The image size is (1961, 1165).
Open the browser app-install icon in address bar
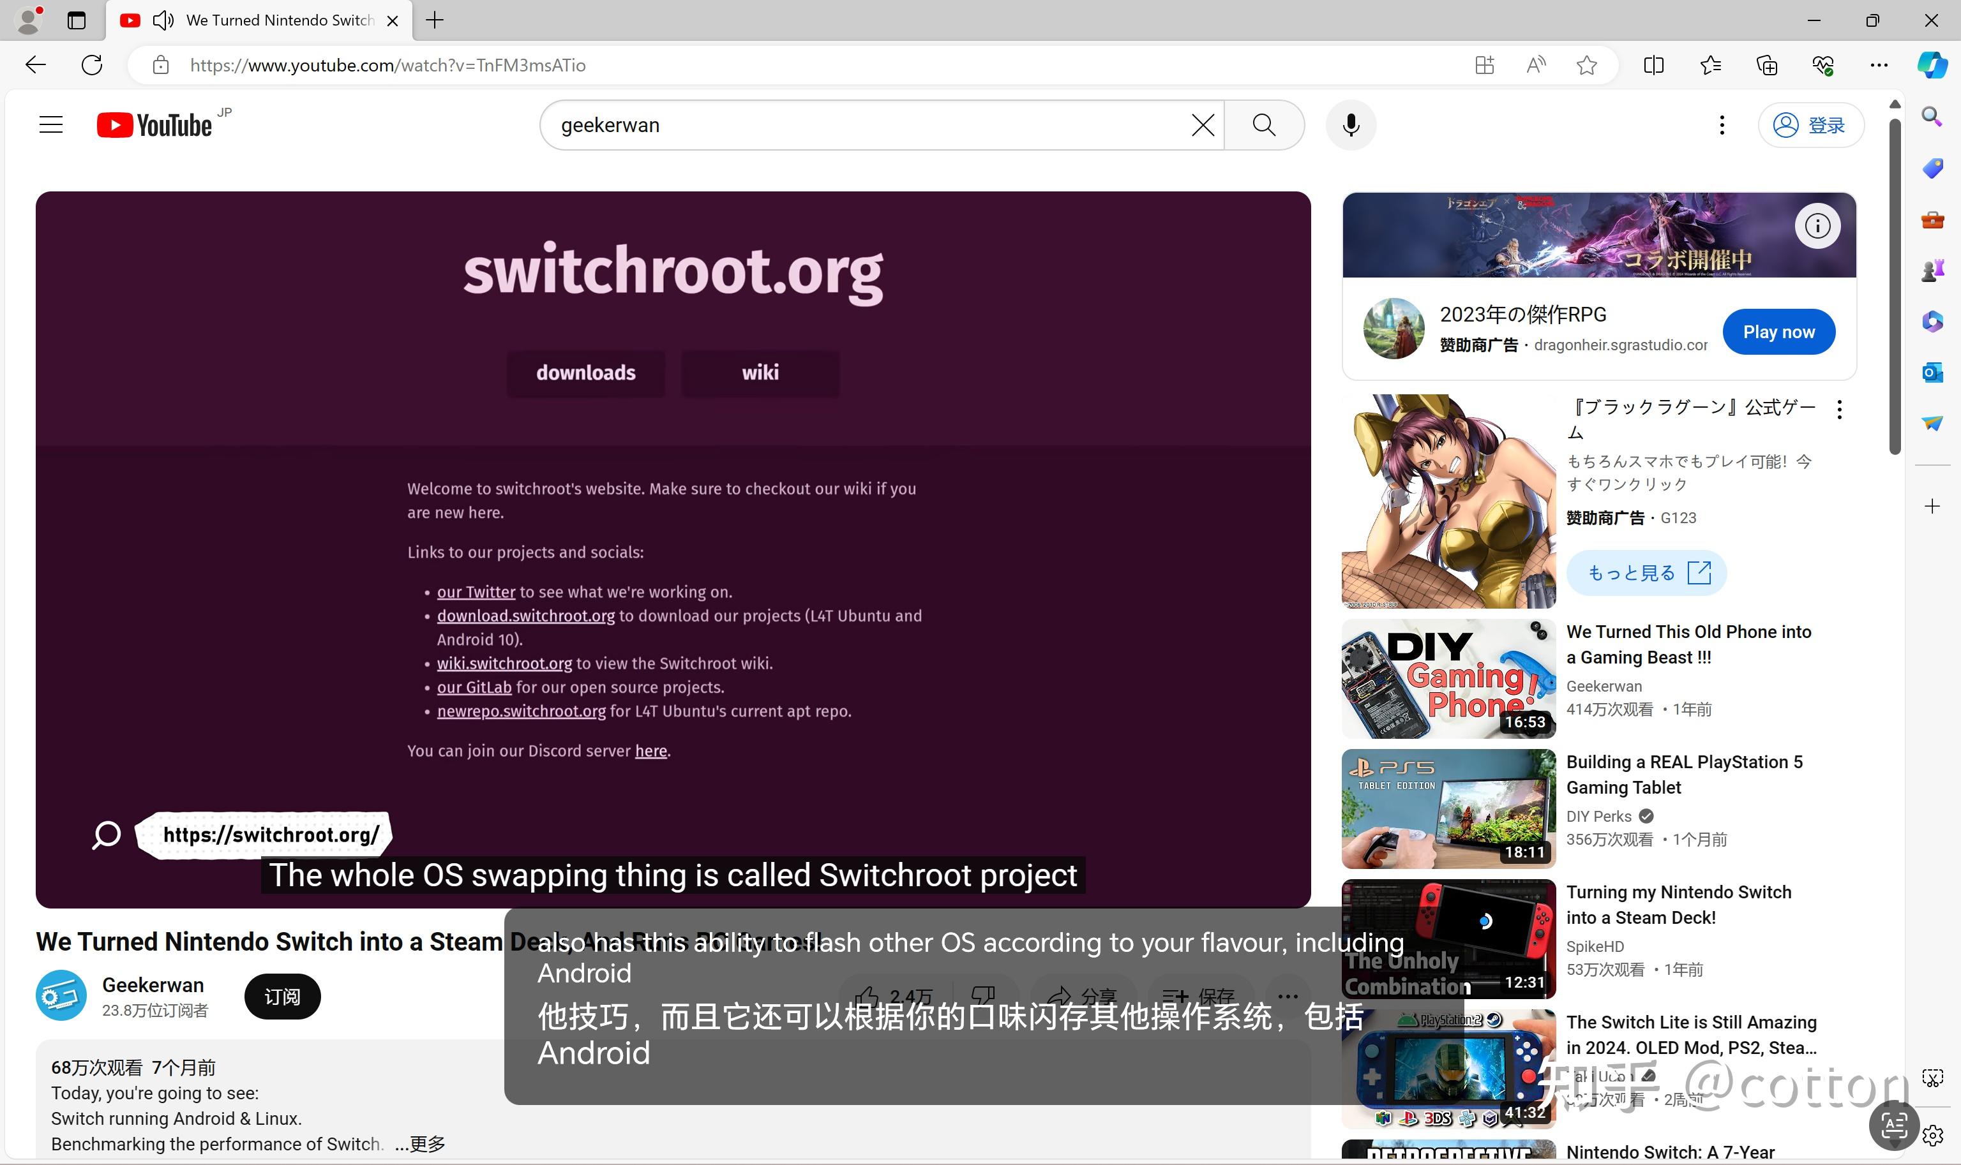pyautogui.click(x=1484, y=65)
